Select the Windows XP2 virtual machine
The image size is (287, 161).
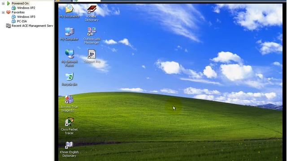click(26, 8)
